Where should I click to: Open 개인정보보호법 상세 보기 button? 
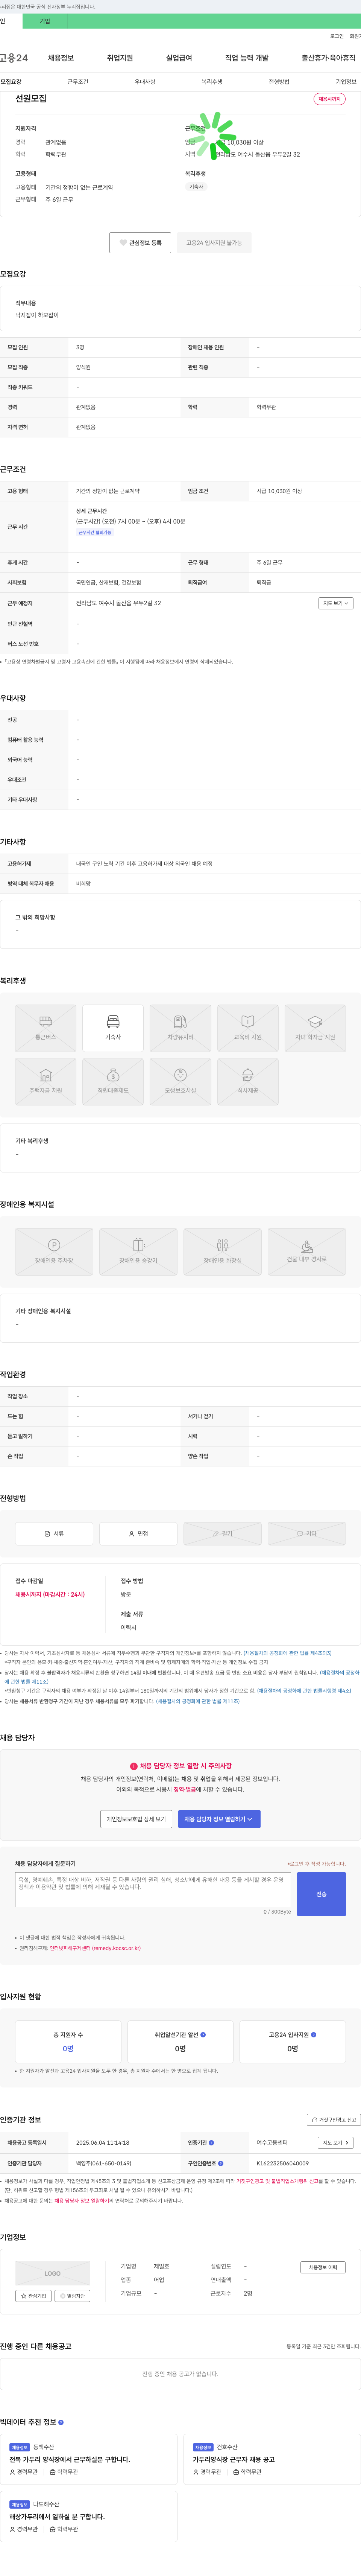[137, 1819]
